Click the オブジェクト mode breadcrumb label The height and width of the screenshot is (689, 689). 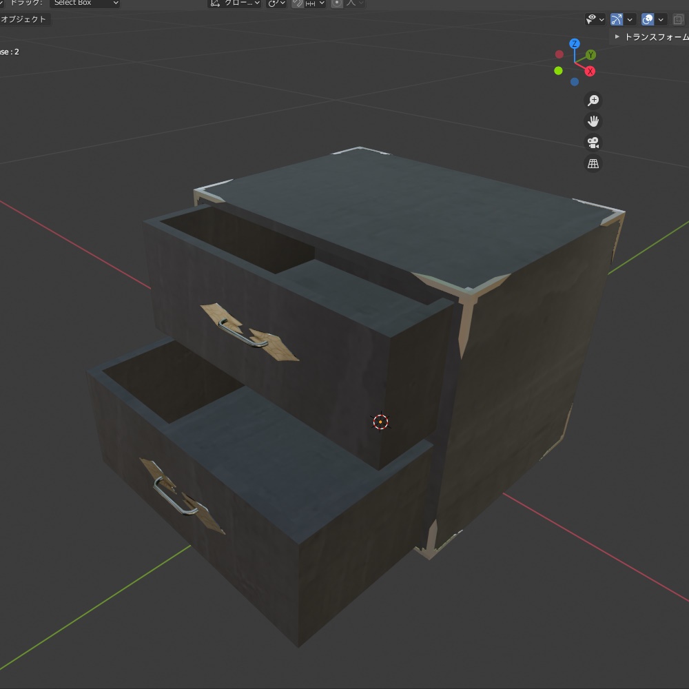pyautogui.click(x=24, y=19)
